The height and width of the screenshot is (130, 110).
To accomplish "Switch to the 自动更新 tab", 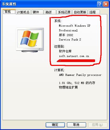I will point(80,12).
